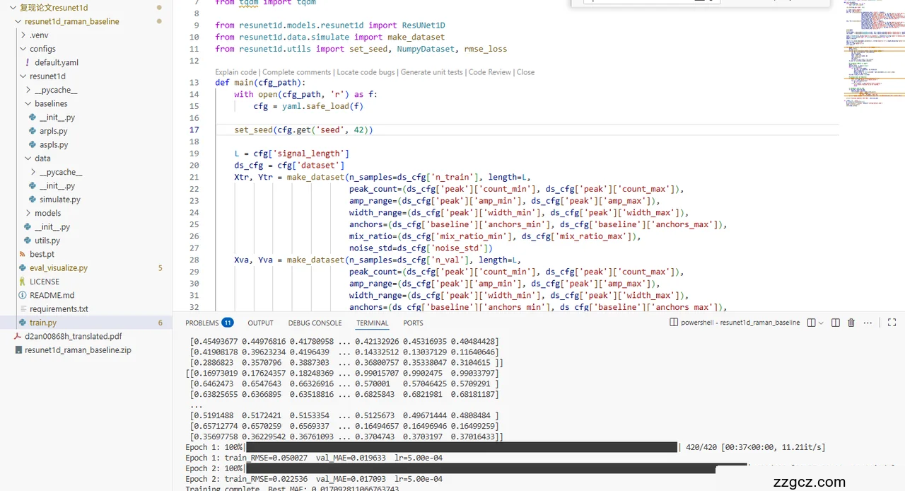Expand the models folder

[47, 213]
